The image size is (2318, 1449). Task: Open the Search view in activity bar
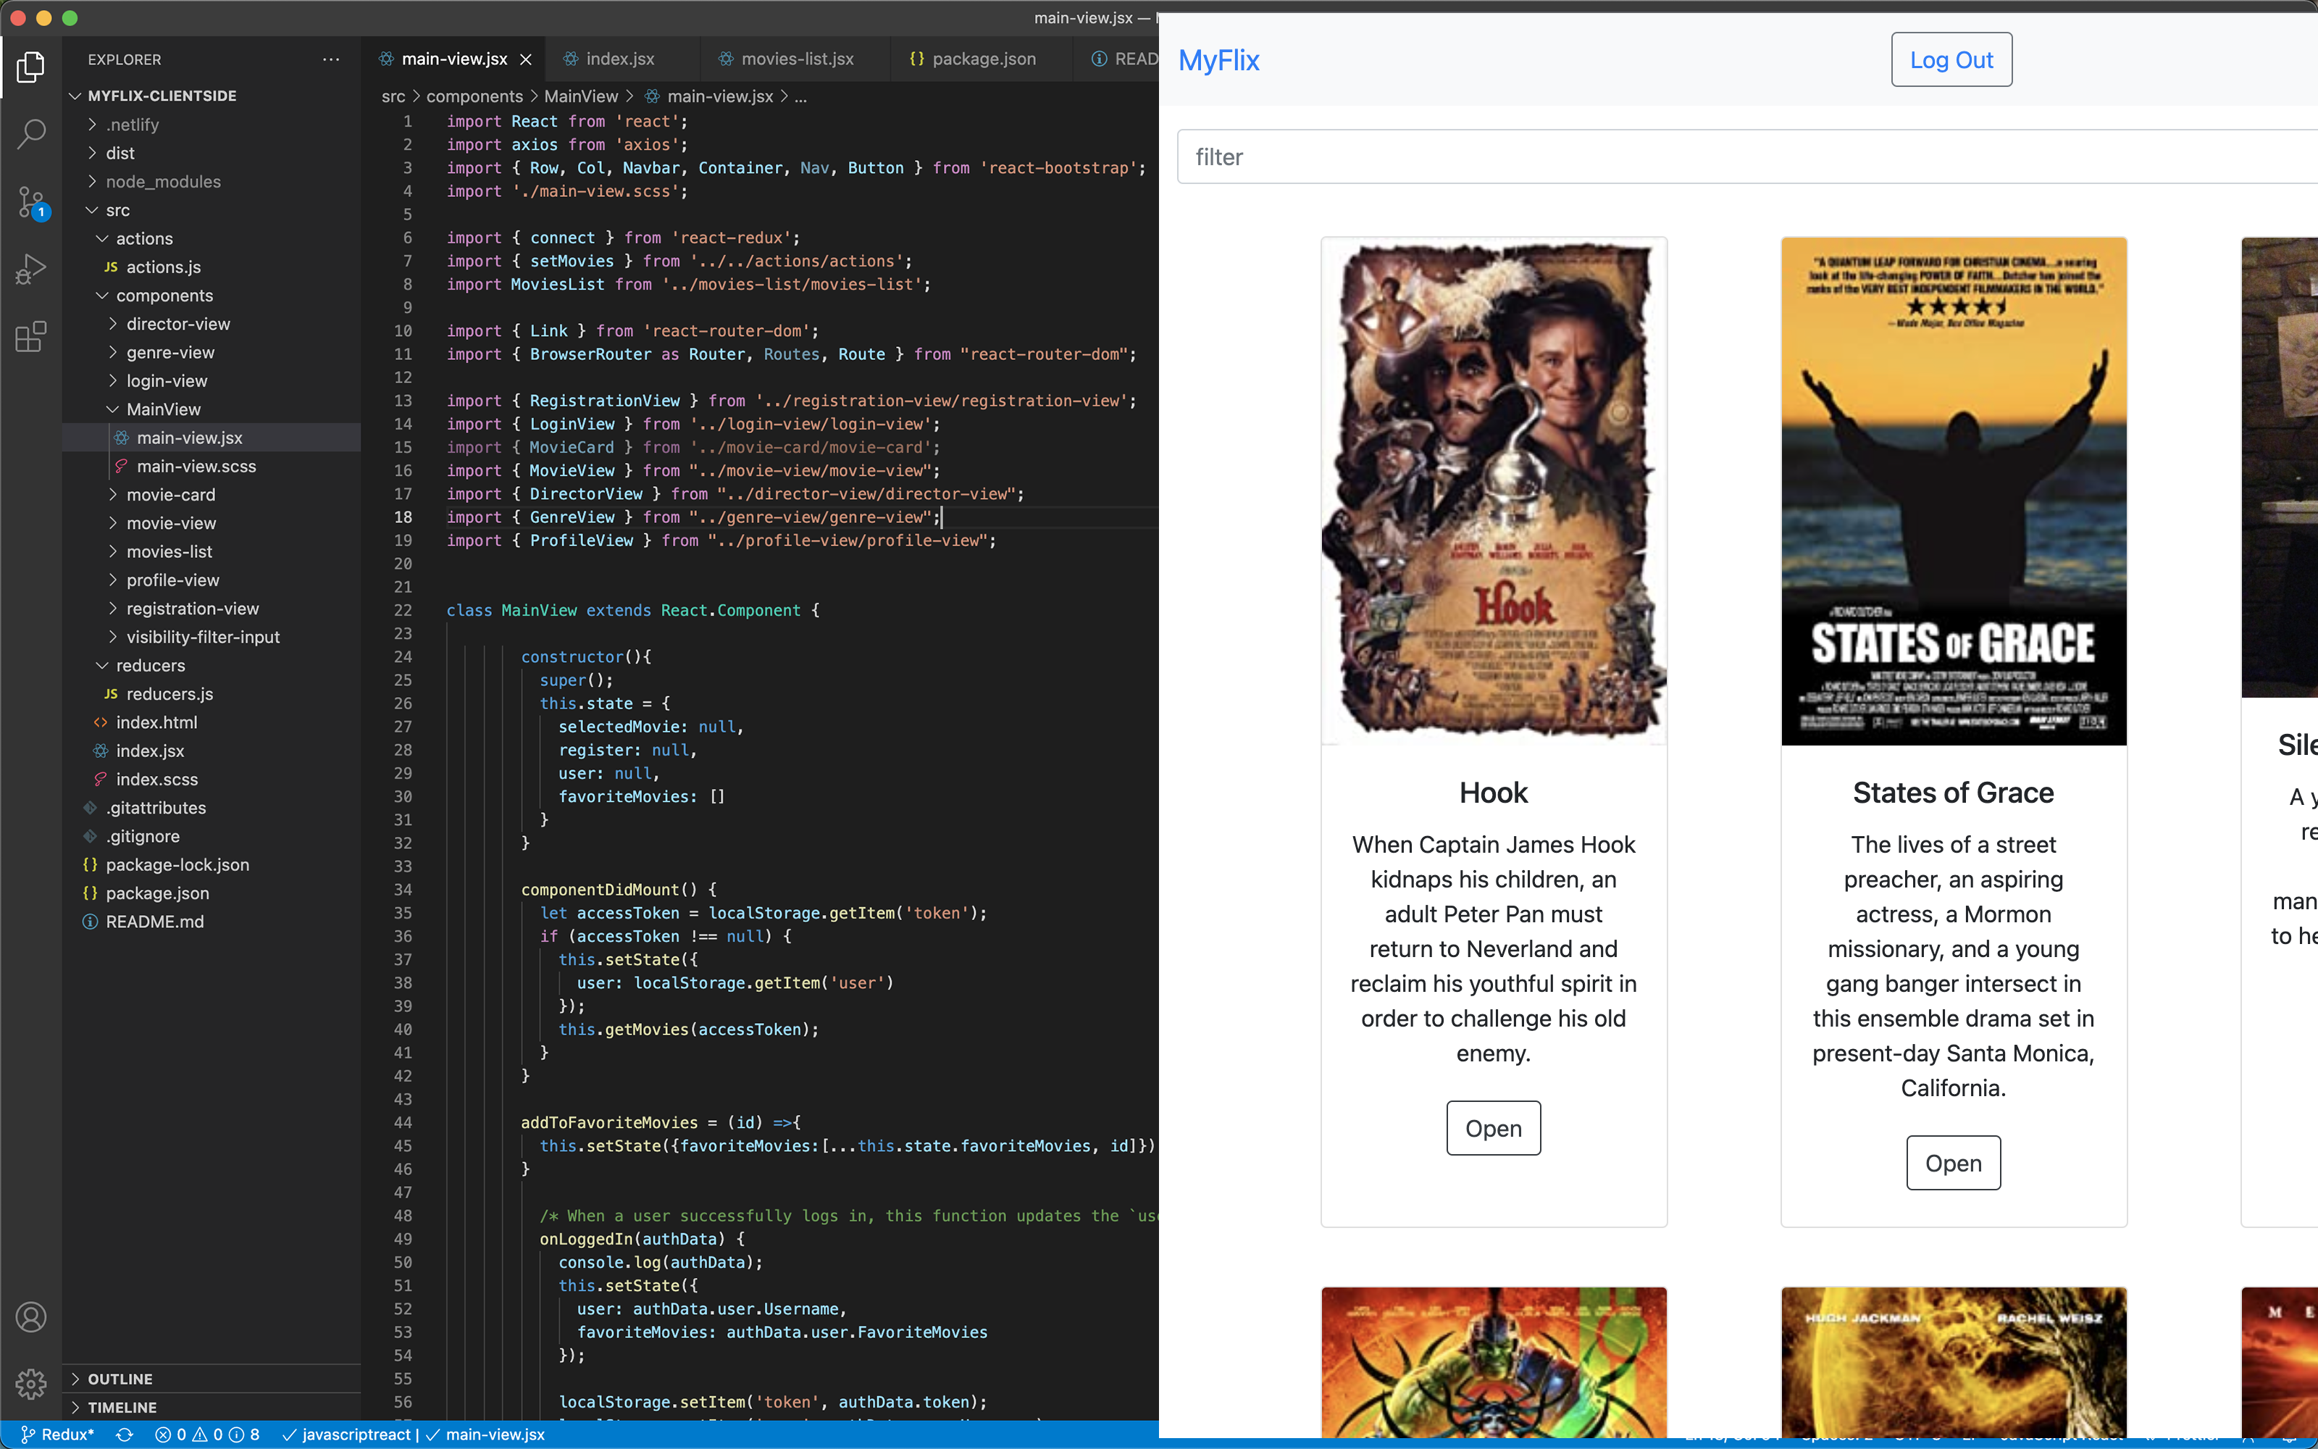point(30,134)
